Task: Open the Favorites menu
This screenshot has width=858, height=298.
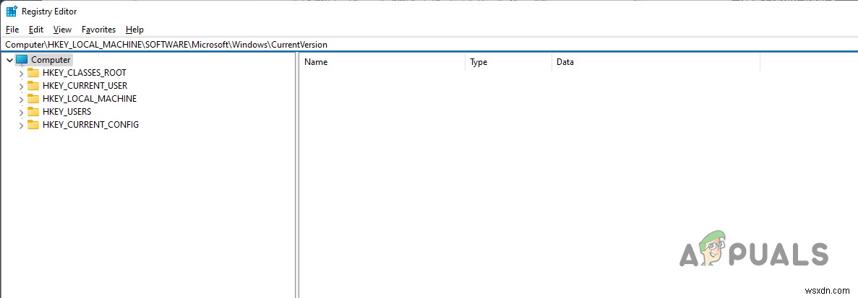Action: coord(98,30)
